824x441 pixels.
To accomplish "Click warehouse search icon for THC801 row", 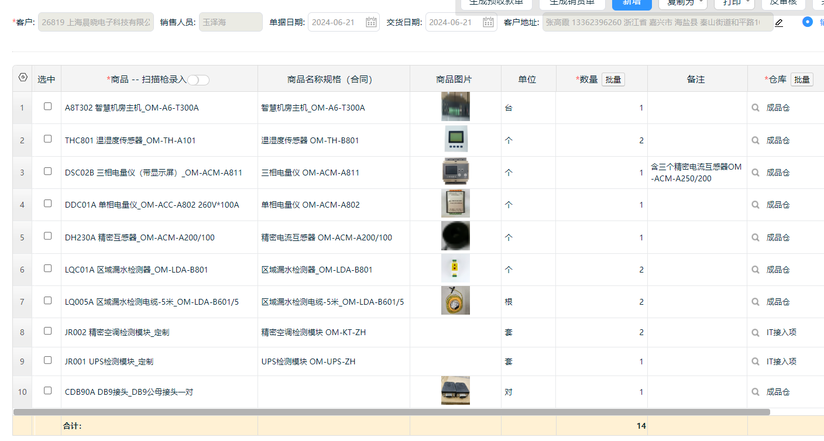I will click(756, 140).
